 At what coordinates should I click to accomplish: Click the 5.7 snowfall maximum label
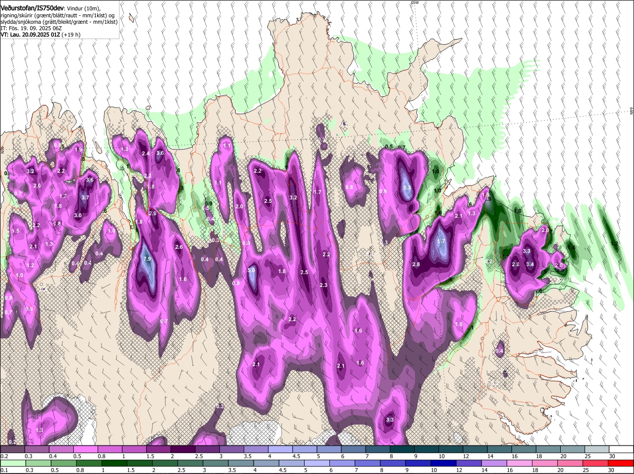pos(442,241)
